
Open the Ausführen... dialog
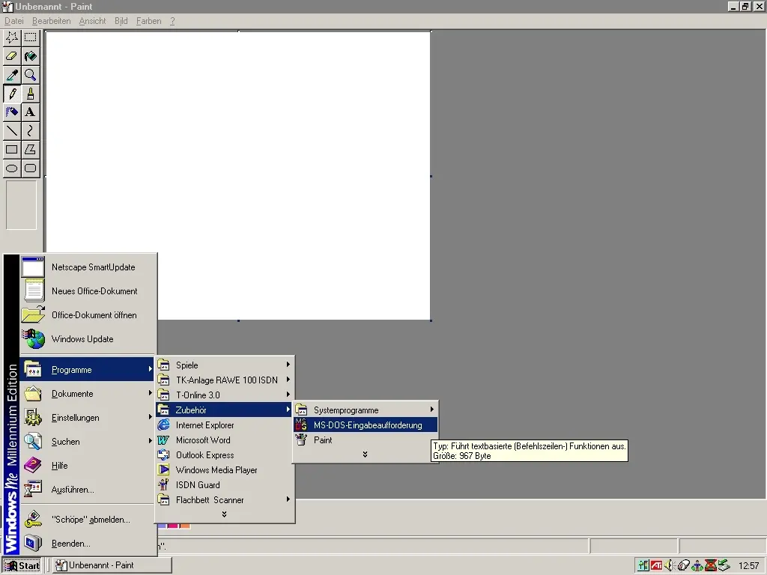coord(88,490)
